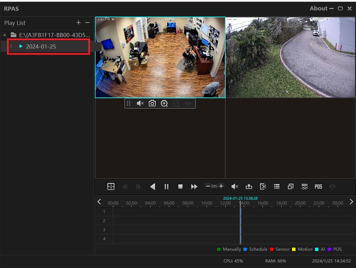The width and height of the screenshot is (356, 268).
Task: Toggle the POS overlay button
Action: coord(318,187)
